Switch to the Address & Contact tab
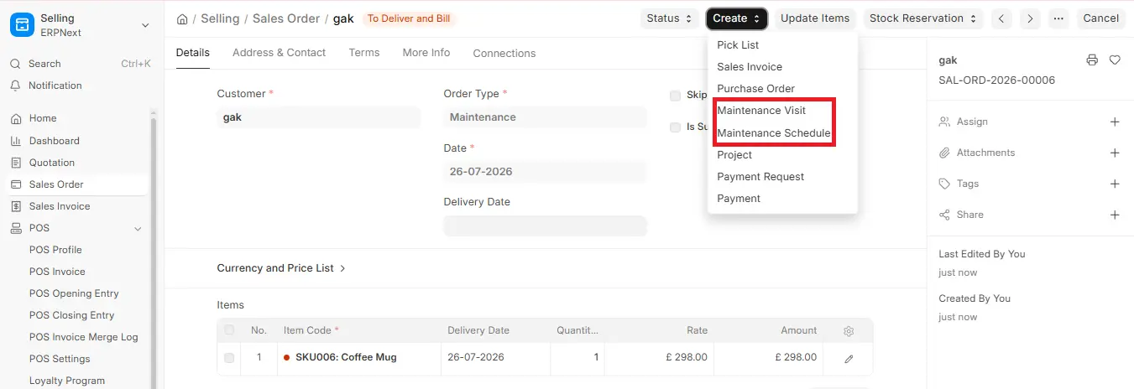Viewport: 1134px width, 389px height. point(279,53)
